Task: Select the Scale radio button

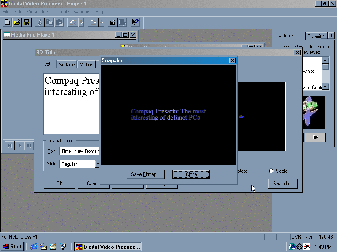Action: [x=271, y=171]
